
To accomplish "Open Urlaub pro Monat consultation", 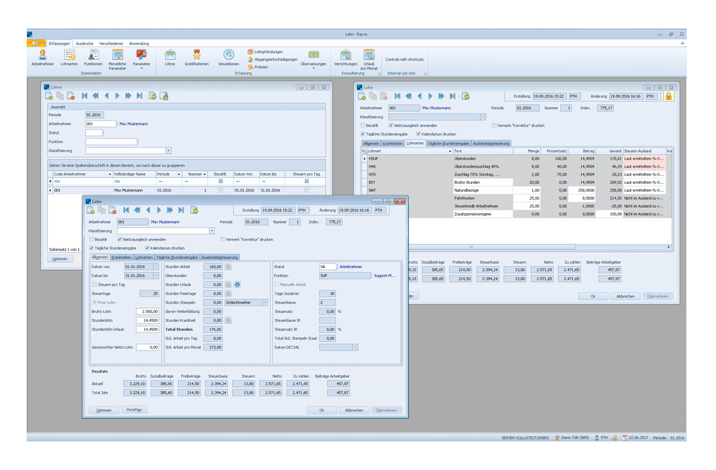I will click(370, 59).
